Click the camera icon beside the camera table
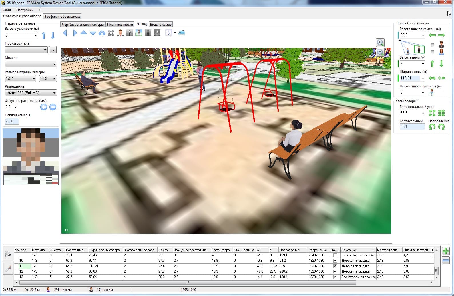 tap(8, 254)
